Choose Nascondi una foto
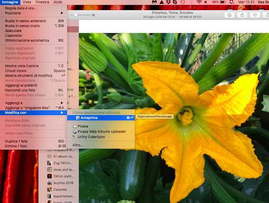This screenshot has height=203, width=269. pos(34,90)
